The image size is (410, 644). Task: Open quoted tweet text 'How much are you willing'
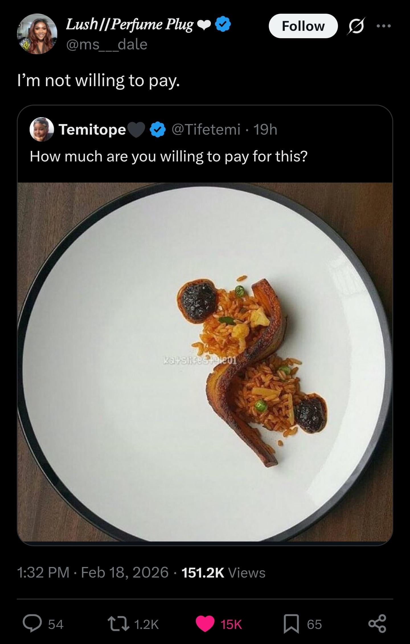click(169, 156)
